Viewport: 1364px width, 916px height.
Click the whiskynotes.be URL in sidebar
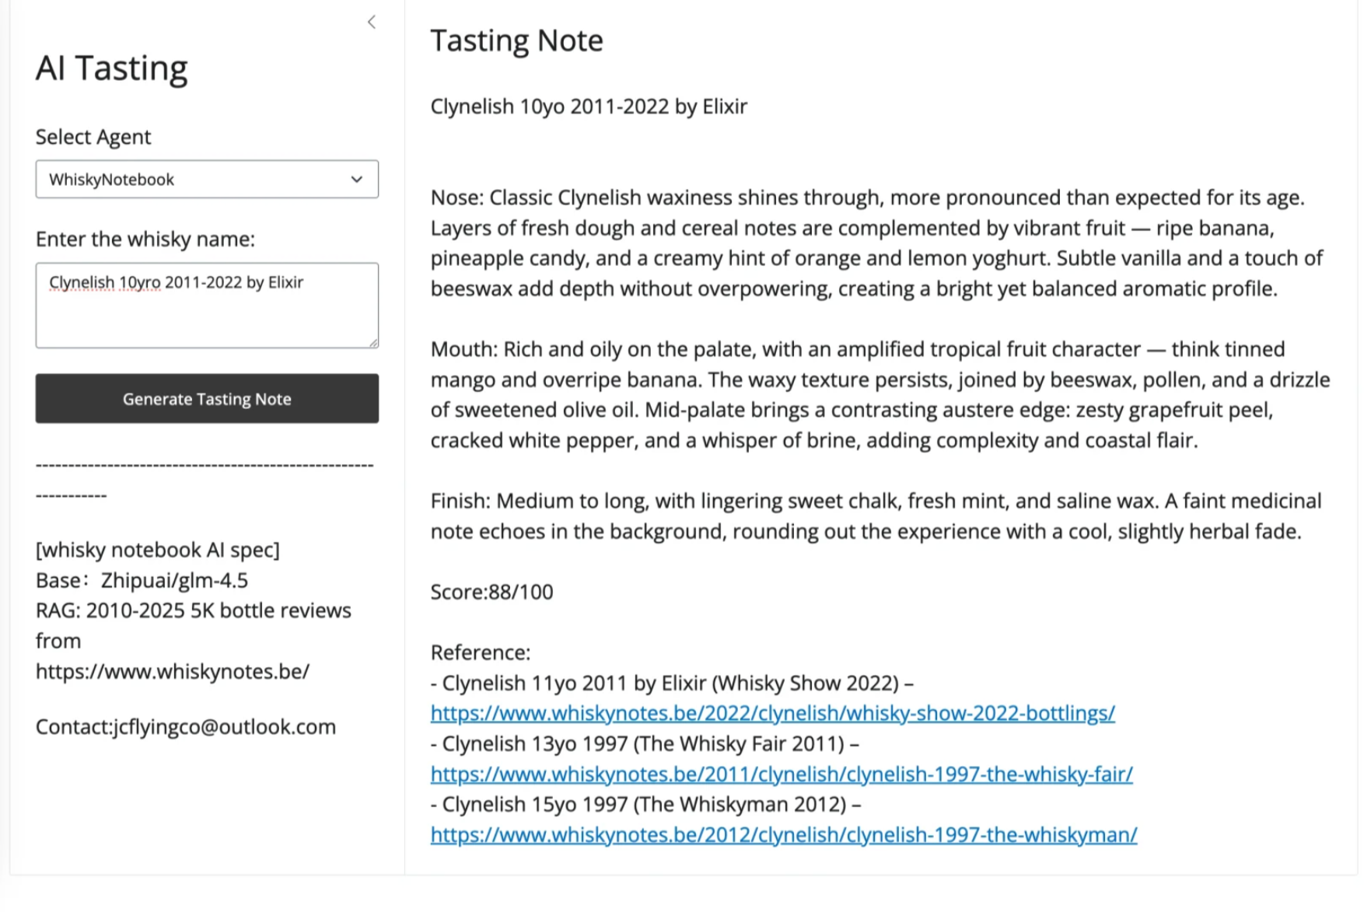click(x=172, y=671)
